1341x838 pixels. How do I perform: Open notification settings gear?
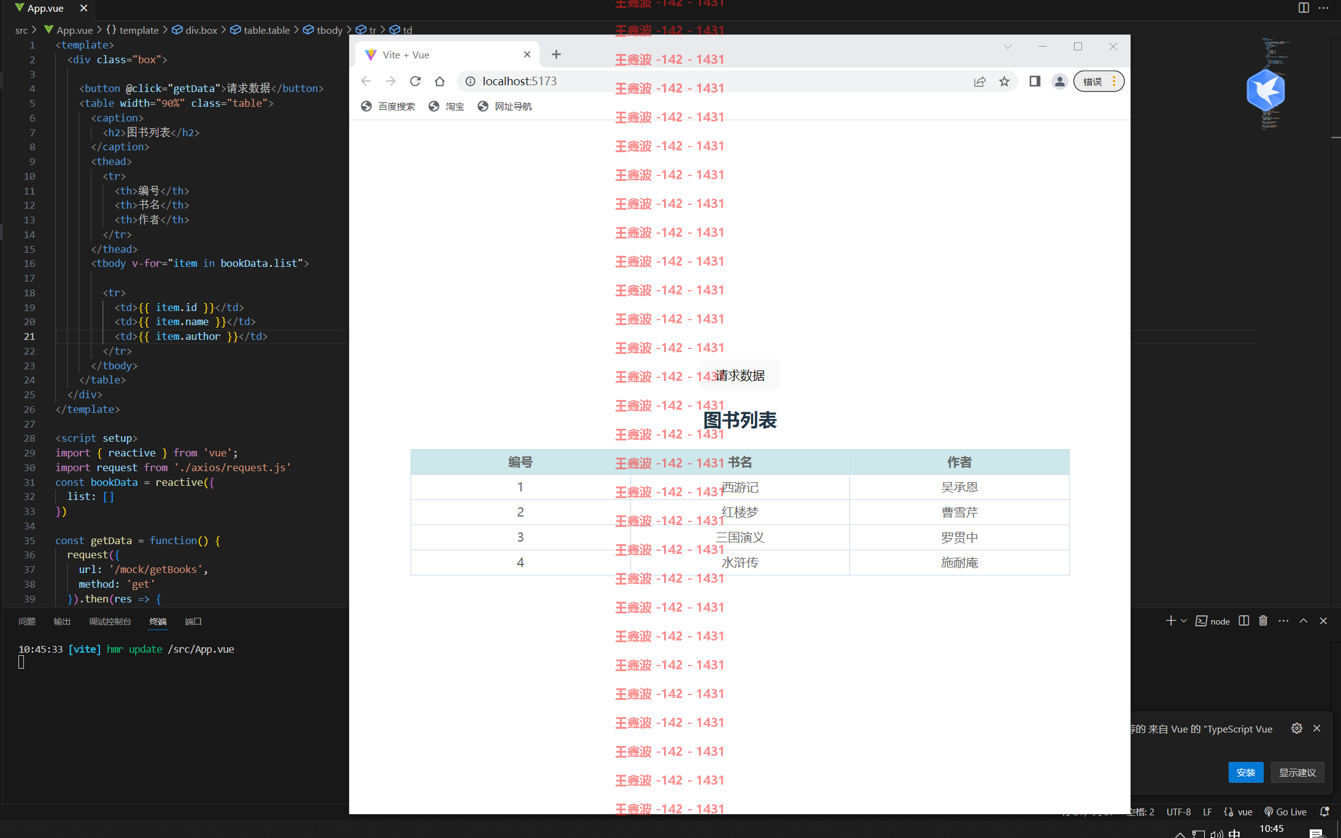[x=1297, y=728]
